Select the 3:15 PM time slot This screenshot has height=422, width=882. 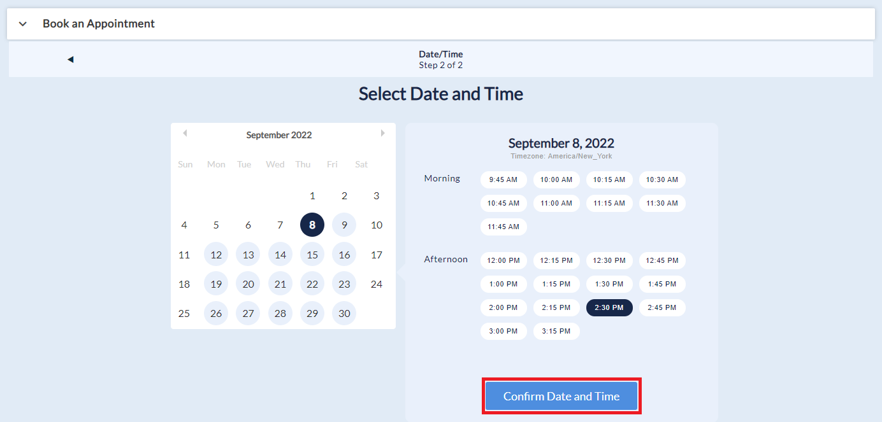pyautogui.click(x=556, y=331)
